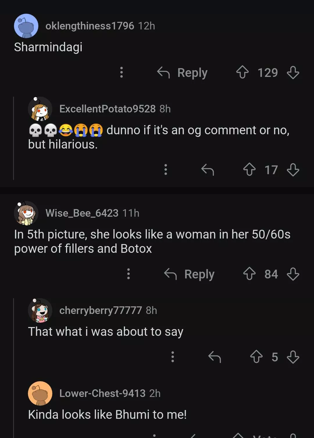Upvote cherryberry77777's comment
This screenshot has width=314, height=438.
256,357
